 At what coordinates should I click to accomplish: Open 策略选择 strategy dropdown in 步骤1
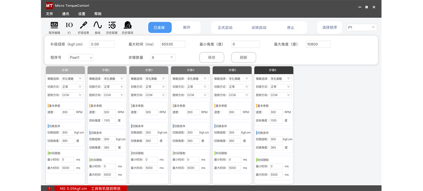point(72,78)
